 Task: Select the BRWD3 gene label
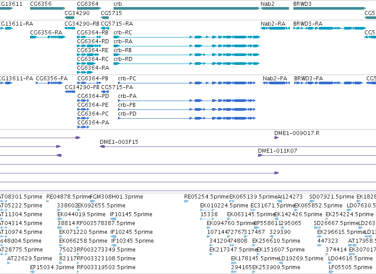tap(302, 4)
